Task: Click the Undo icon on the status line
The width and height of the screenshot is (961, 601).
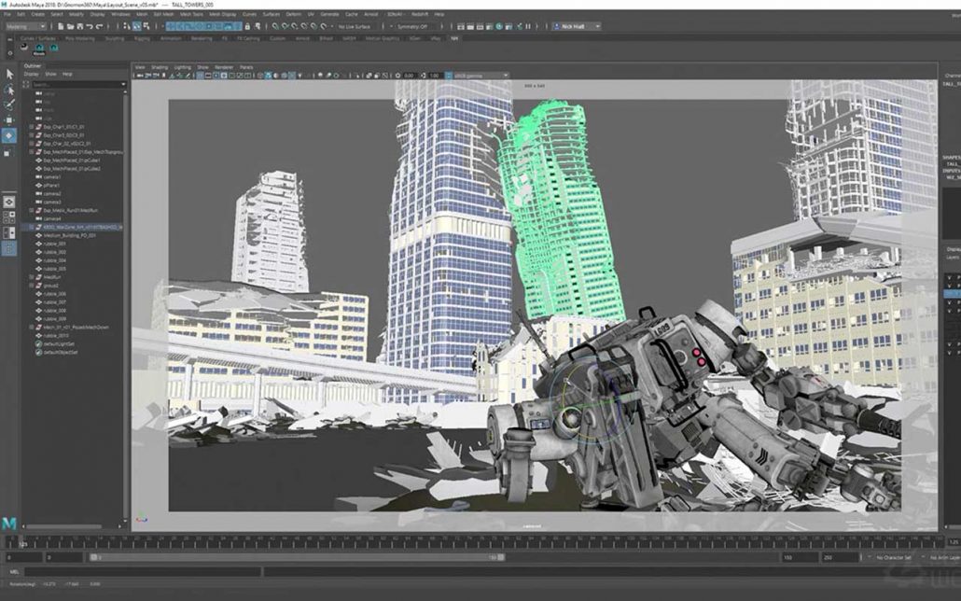Action: point(91,26)
